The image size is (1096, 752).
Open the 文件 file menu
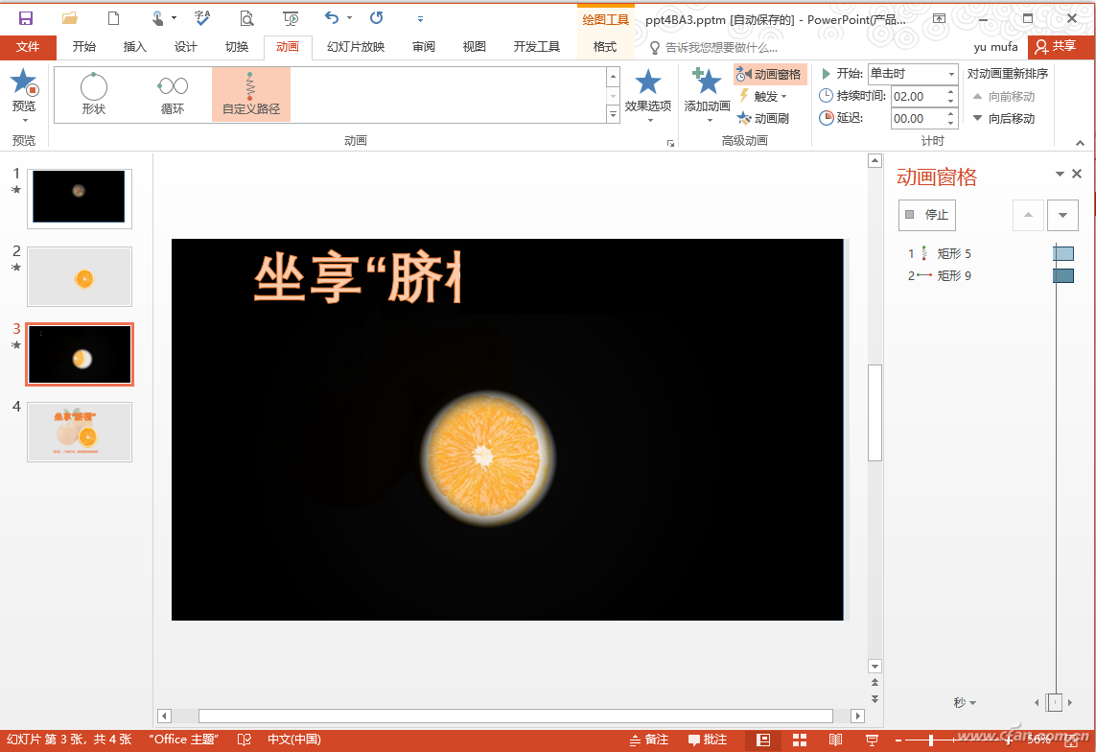28,47
